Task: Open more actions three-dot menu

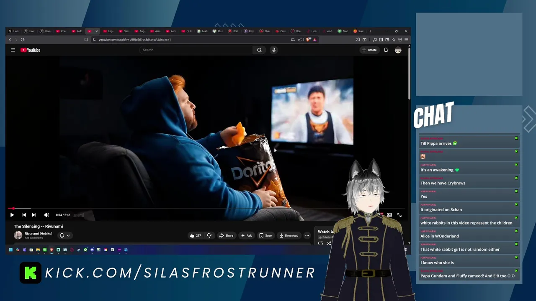Action: (x=307, y=235)
